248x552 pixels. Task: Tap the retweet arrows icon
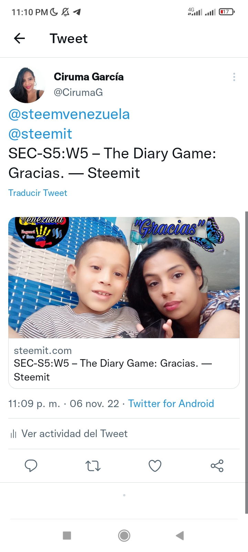point(93,466)
